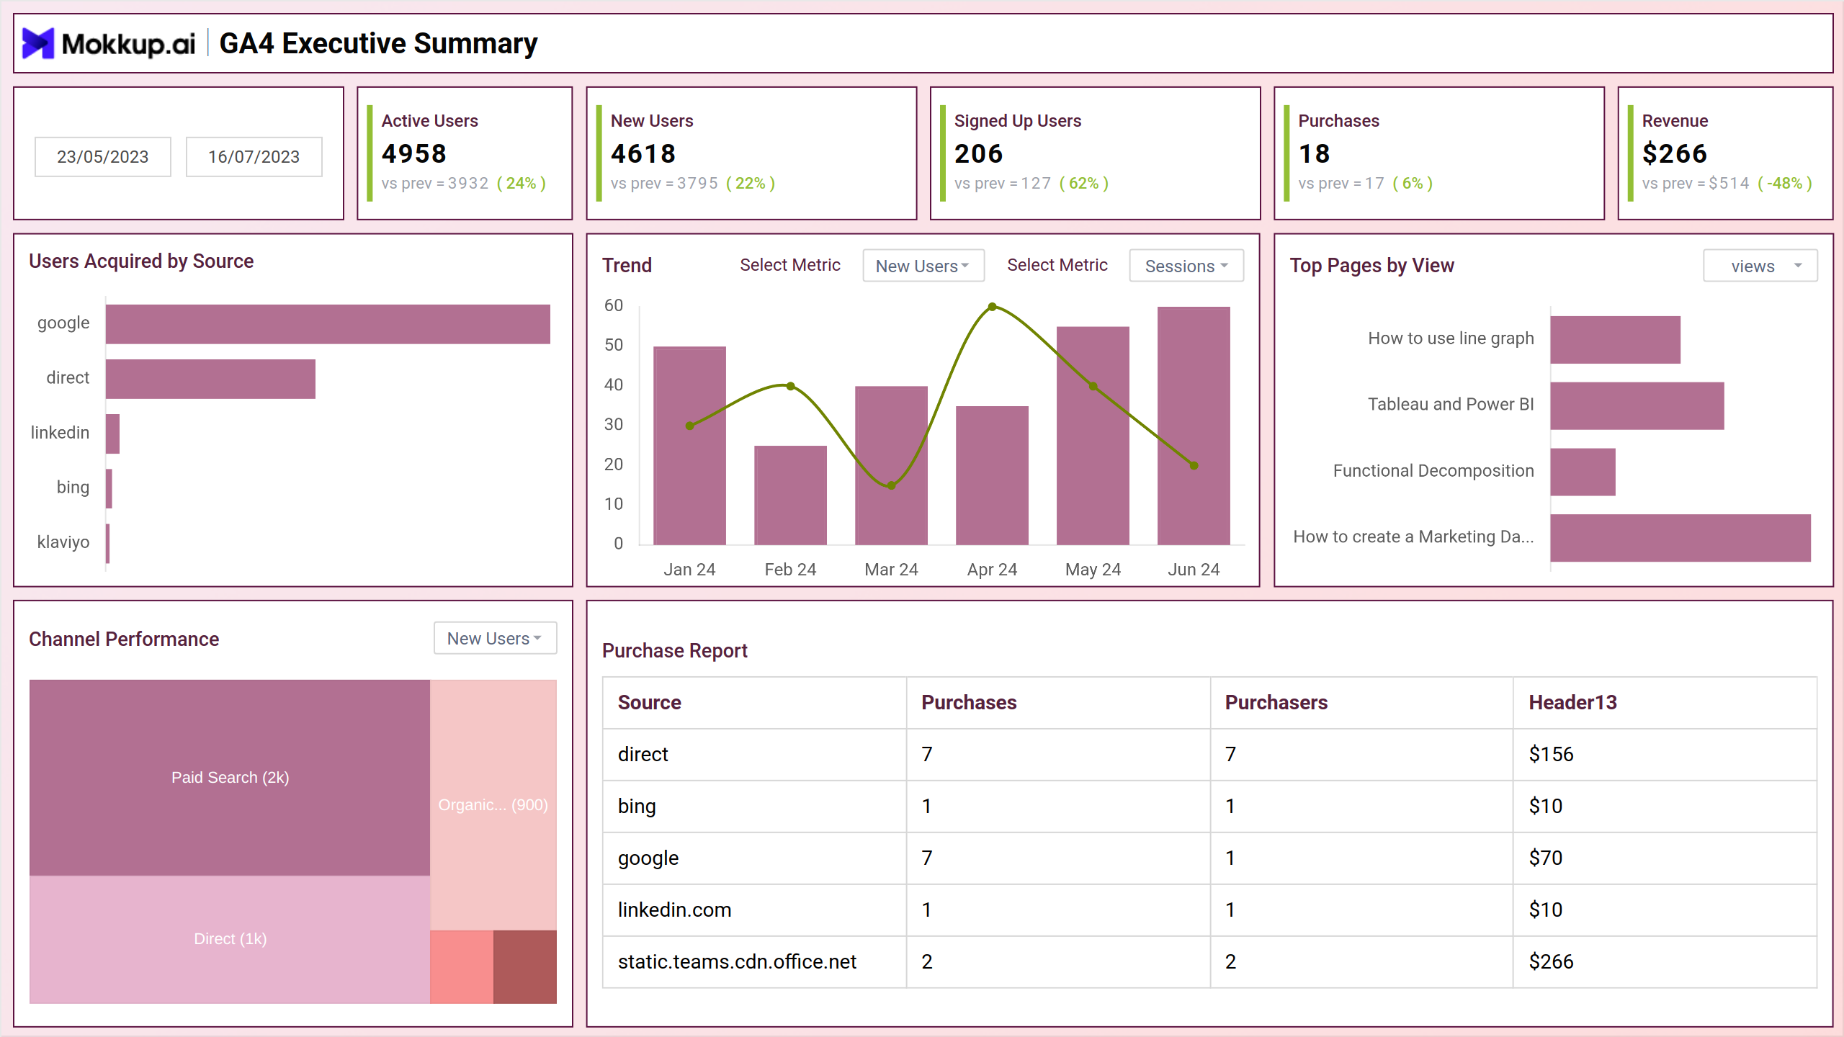Click the $70 value cell
The image size is (1844, 1037).
point(1665,858)
